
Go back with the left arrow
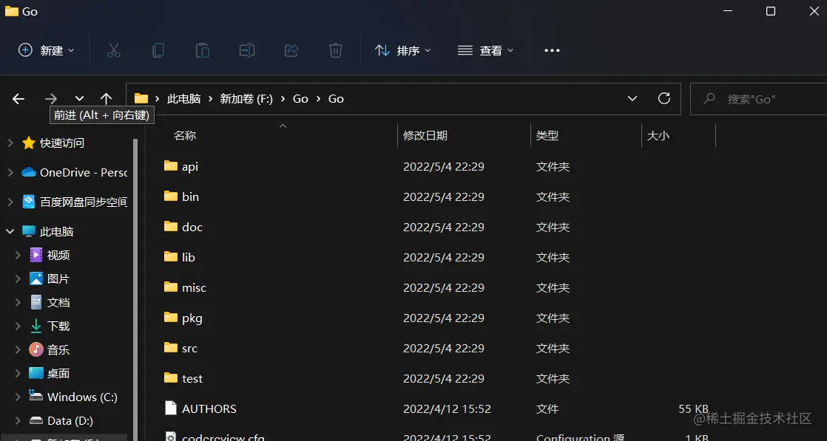point(18,98)
